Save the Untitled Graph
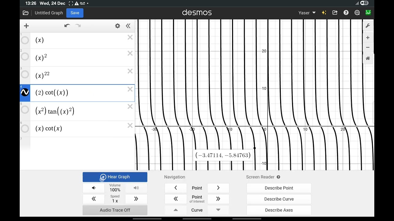This screenshot has height=221, width=394. click(x=75, y=13)
